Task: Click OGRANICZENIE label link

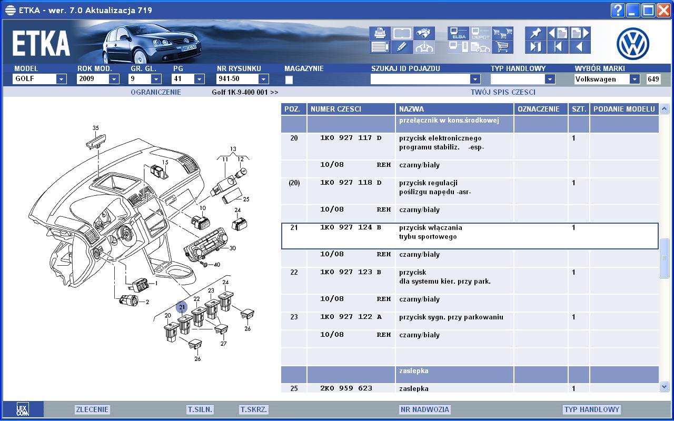Action: [156, 92]
